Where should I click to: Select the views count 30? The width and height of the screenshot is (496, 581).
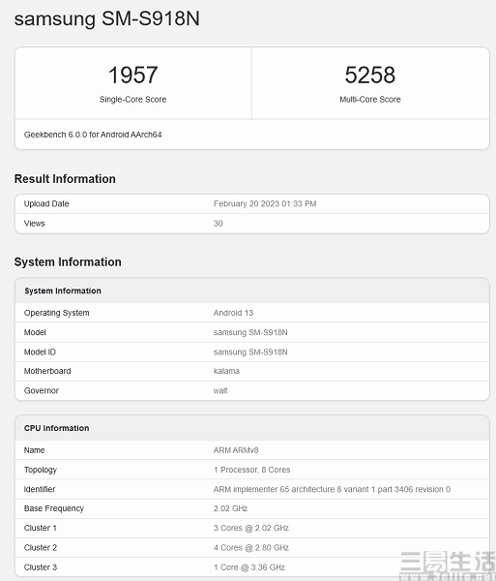click(x=219, y=224)
